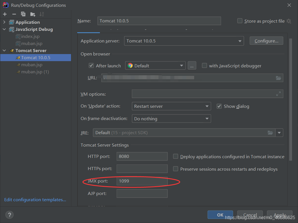
Task: Click the IntelliJ logo in title bar
Action: click(x=5, y=5)
